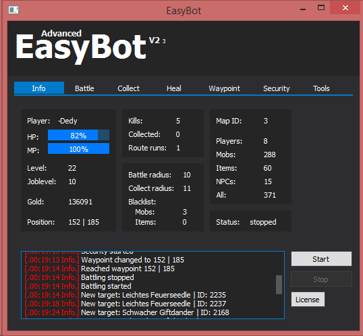Screen dimensions: 363x336
Task: Go to the Heal tab
Action: tap(174, 88)
